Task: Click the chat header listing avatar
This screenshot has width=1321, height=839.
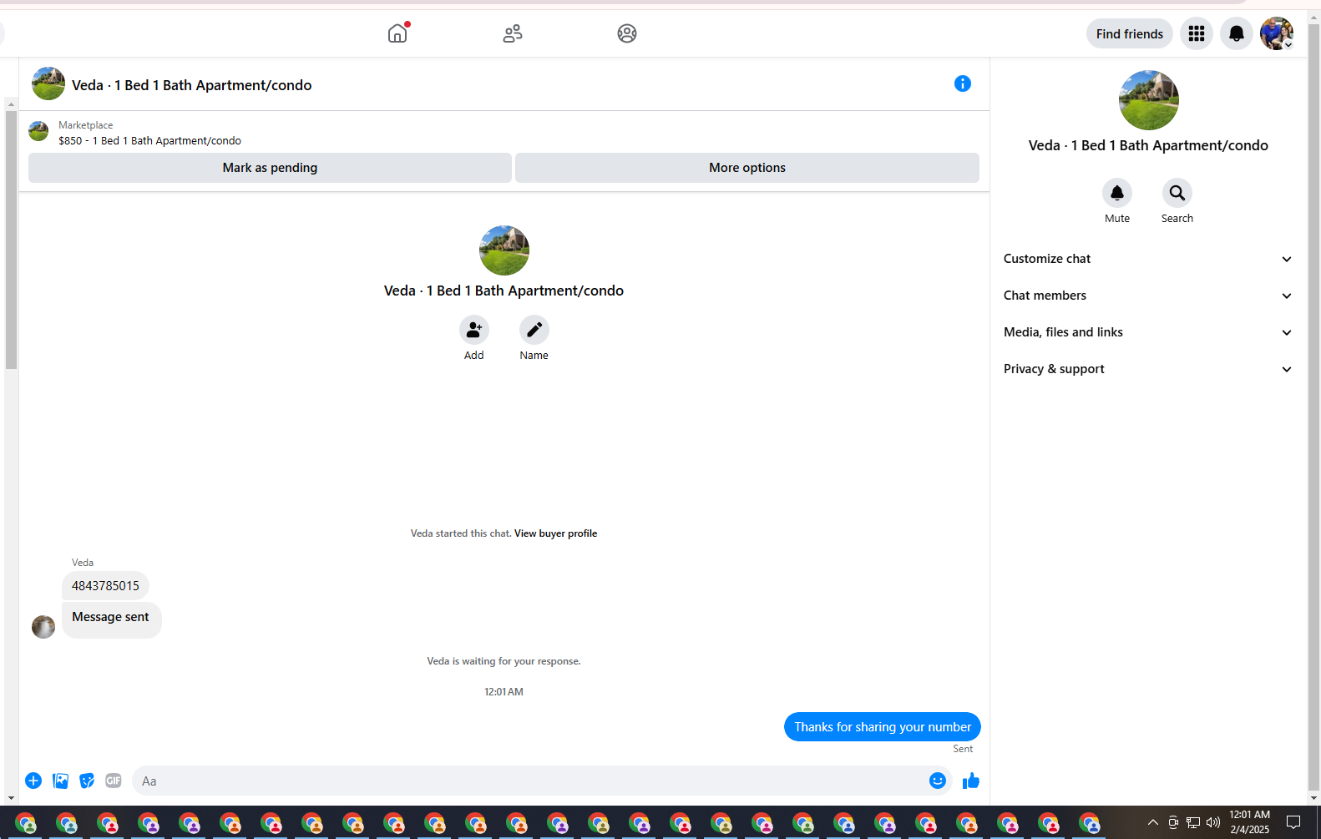Action: click(48, 83)
